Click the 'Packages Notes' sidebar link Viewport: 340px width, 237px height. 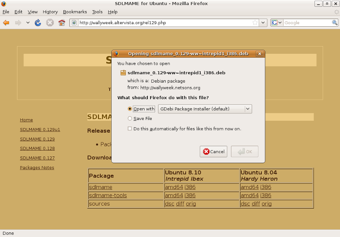coord(37,167)
